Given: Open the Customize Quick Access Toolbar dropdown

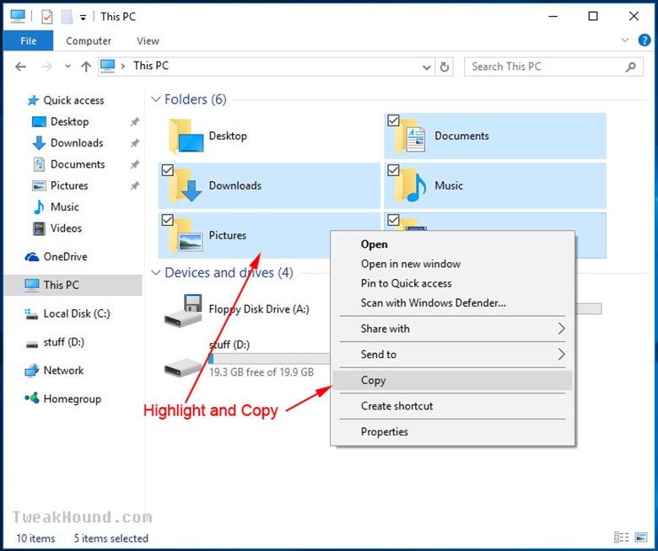Looking at the screenshot, I should click(x=83, y=18).
